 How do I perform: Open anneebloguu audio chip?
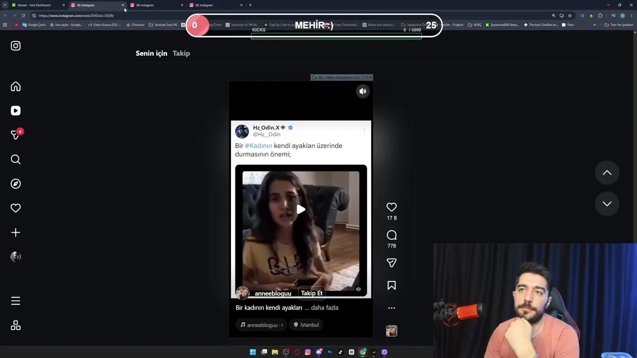(261, 325)
